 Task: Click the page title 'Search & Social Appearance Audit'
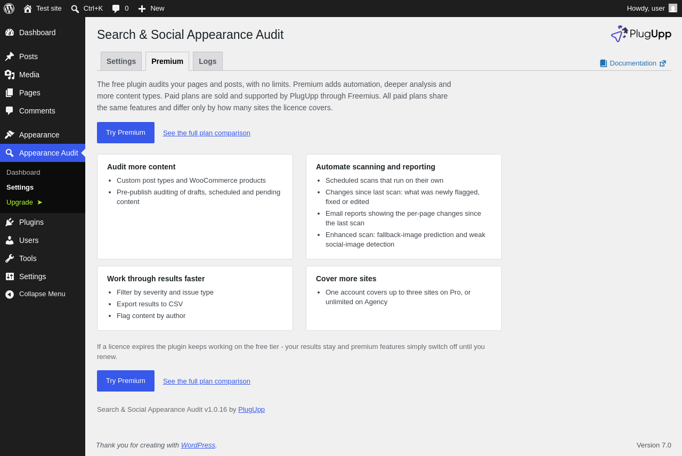[x=190, y=35]
